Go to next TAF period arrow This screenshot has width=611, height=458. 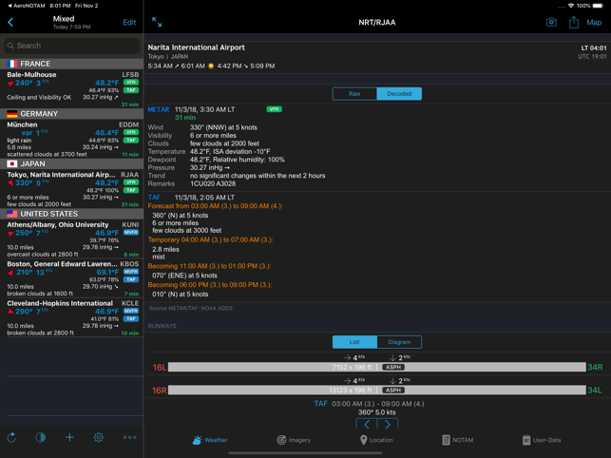click(388, 424)
